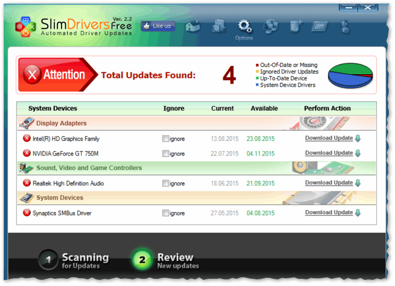395x286 pixels.
Task: Select the Synaptics SMBus Driver name
Action: (x=62, y=213)
